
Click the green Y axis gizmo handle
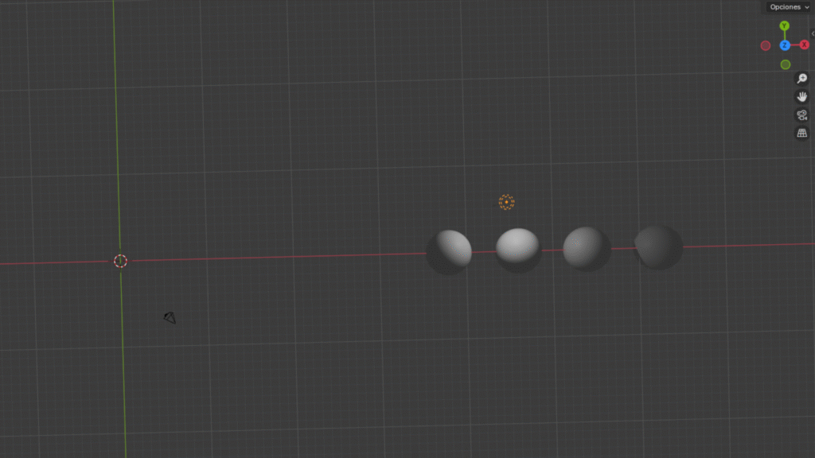784,25
